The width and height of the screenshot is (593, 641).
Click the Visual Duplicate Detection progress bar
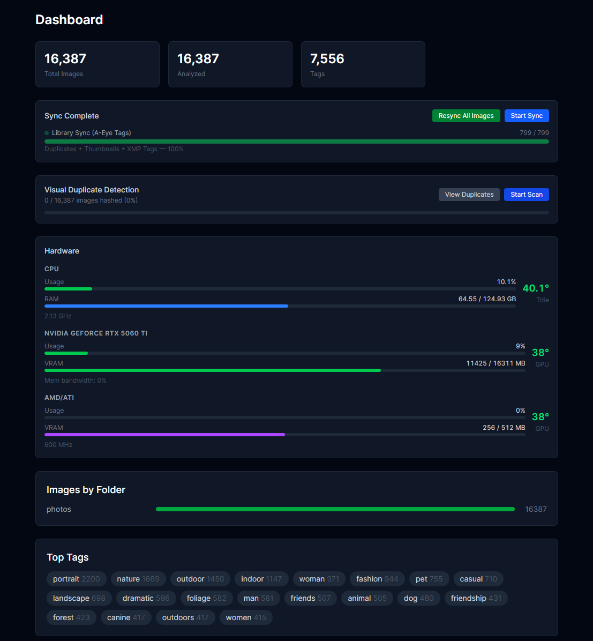(297, 213)
